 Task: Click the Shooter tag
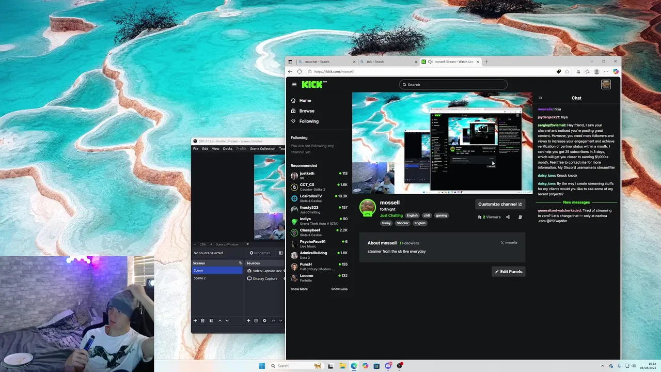coord(402,223)
